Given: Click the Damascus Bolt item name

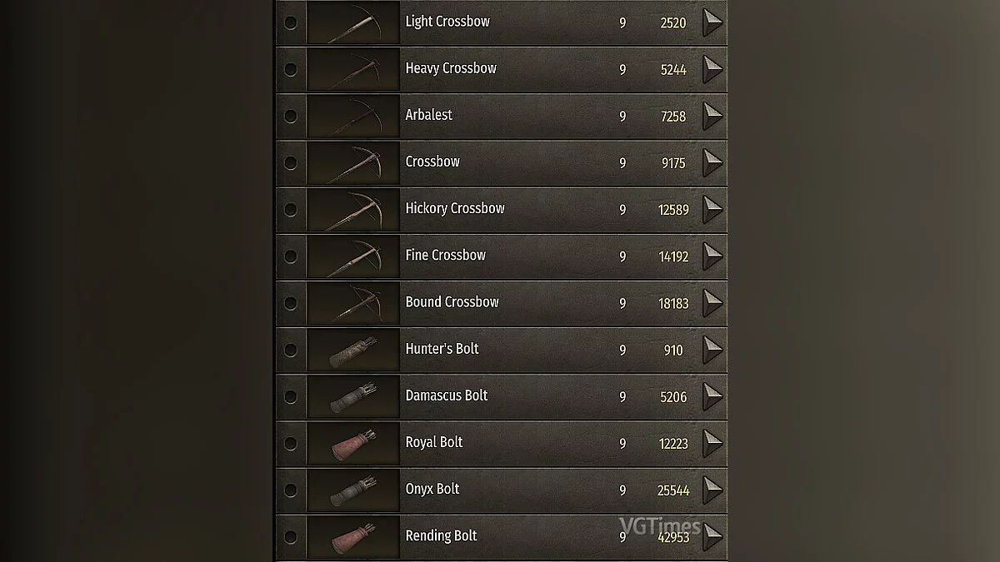Looking at the screenshot, I should pyautogui.click(x=447, y=395).
